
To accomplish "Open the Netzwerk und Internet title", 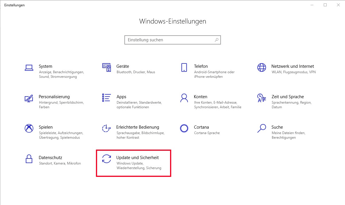I will (293, 66).
